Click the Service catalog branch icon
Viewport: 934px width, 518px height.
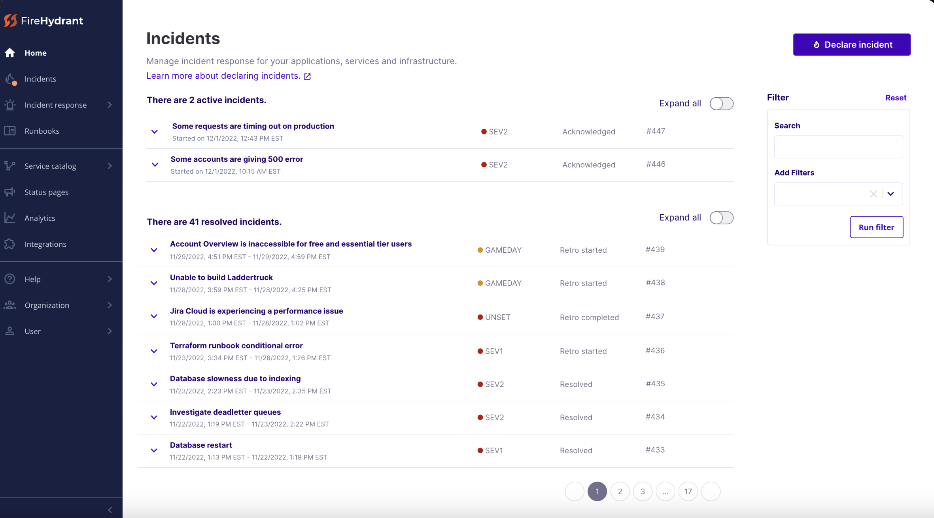click(10, 166)
